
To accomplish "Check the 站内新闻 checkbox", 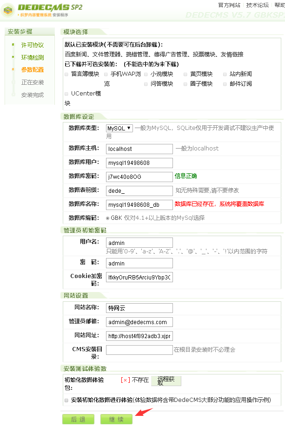I will tap(225, 74).
